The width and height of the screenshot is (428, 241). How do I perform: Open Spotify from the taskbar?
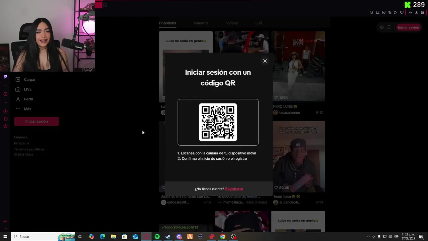click(157, 237)
